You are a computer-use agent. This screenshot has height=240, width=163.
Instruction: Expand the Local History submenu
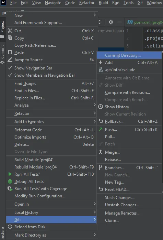click(51, 212)
